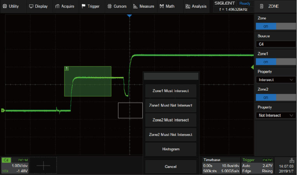Choose Zone2 Must Not Intersect option

pos(171,135)
